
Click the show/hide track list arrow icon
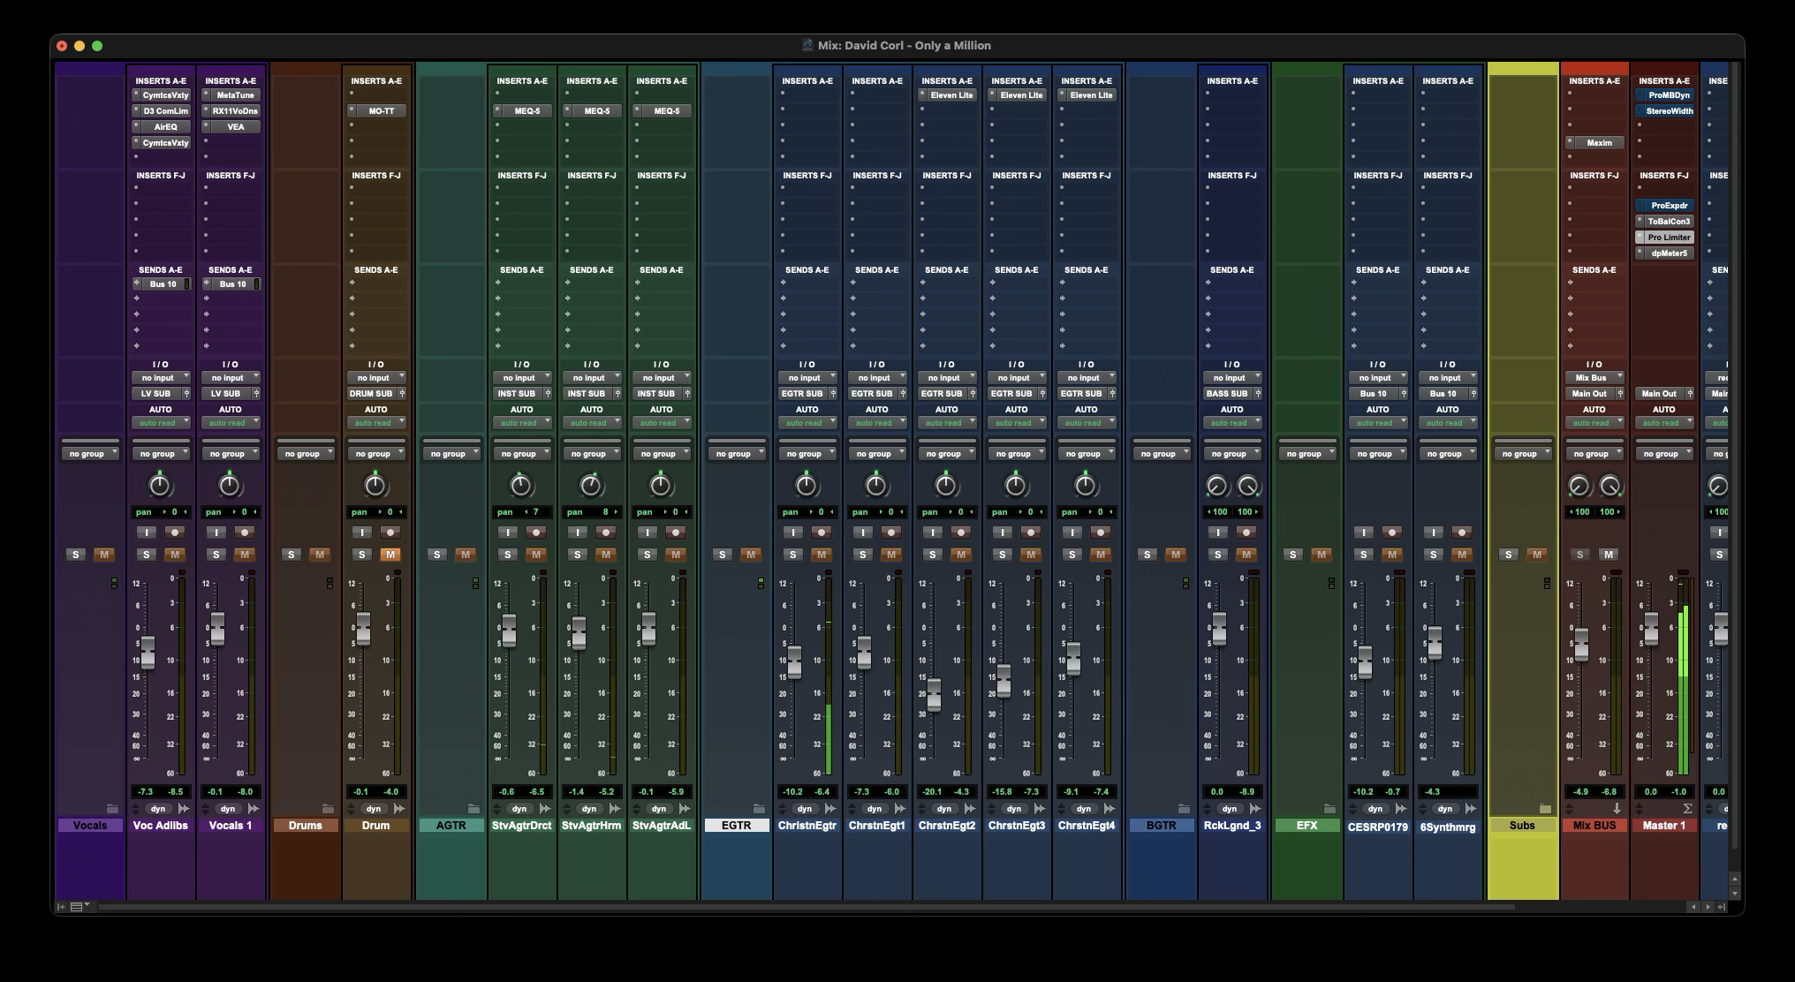pos(61,906)
